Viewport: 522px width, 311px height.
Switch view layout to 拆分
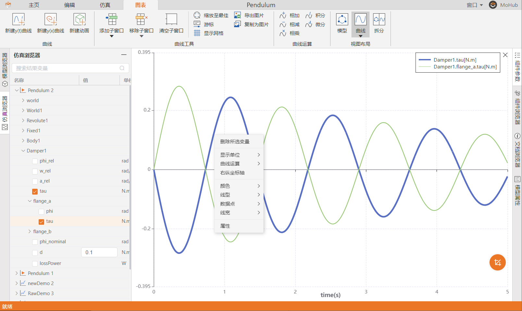[379, 23]
